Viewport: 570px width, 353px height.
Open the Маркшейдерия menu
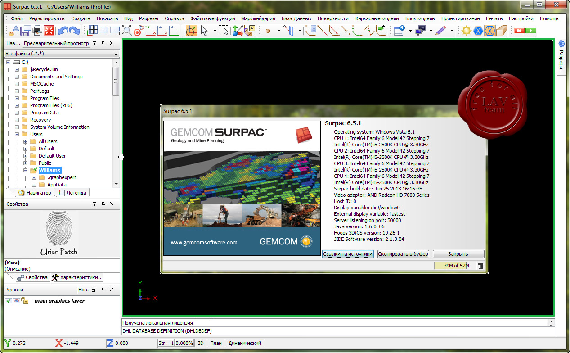[258, 18]
